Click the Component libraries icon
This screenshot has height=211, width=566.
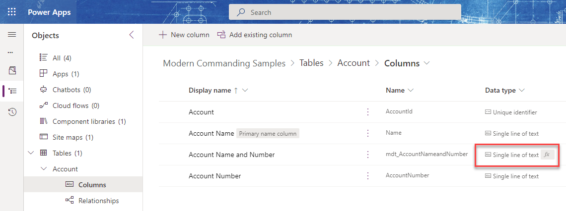coord(43,121)
